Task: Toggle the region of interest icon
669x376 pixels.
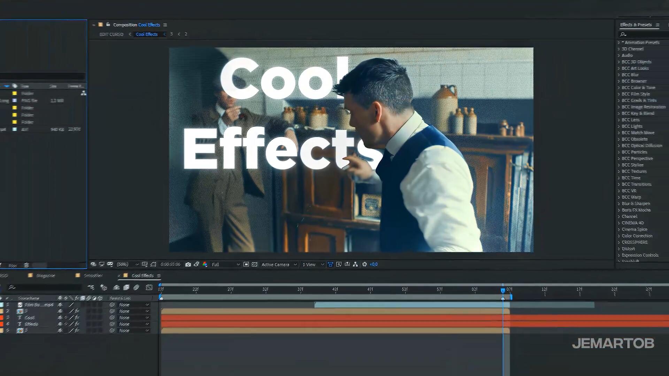Action: [246, 265]
